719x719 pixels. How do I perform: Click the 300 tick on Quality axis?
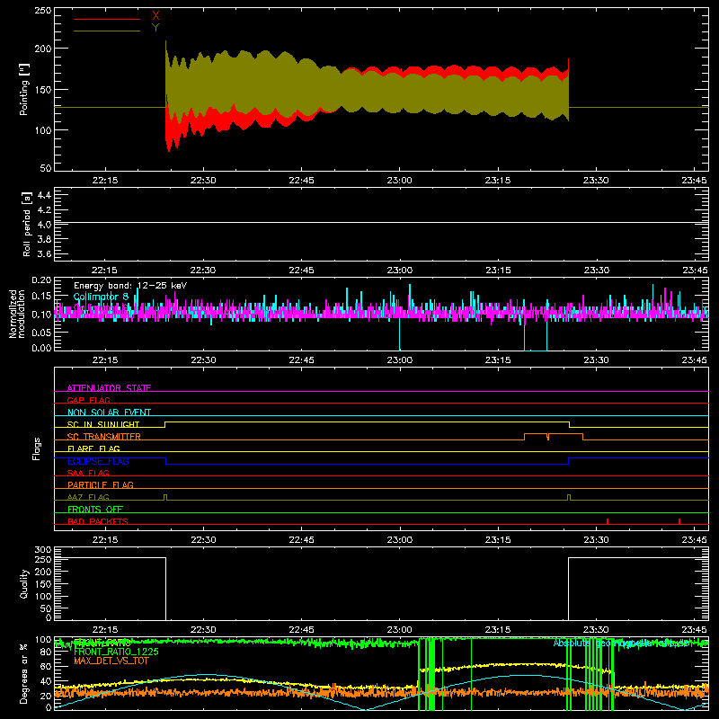[43, 550]
